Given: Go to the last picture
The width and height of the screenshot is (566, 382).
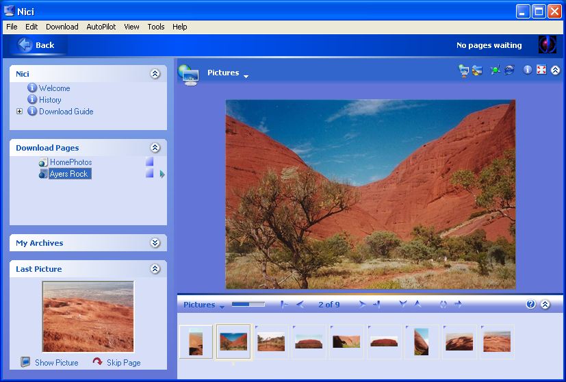Looking at the screenshot, I should point(376,305).
